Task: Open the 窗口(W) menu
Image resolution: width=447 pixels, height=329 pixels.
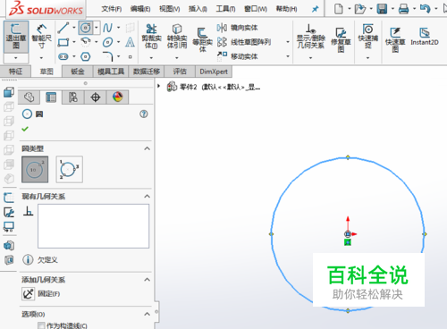Action: tap(256, 9)
